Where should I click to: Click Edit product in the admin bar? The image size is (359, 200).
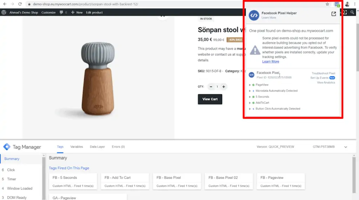point(94,12)
